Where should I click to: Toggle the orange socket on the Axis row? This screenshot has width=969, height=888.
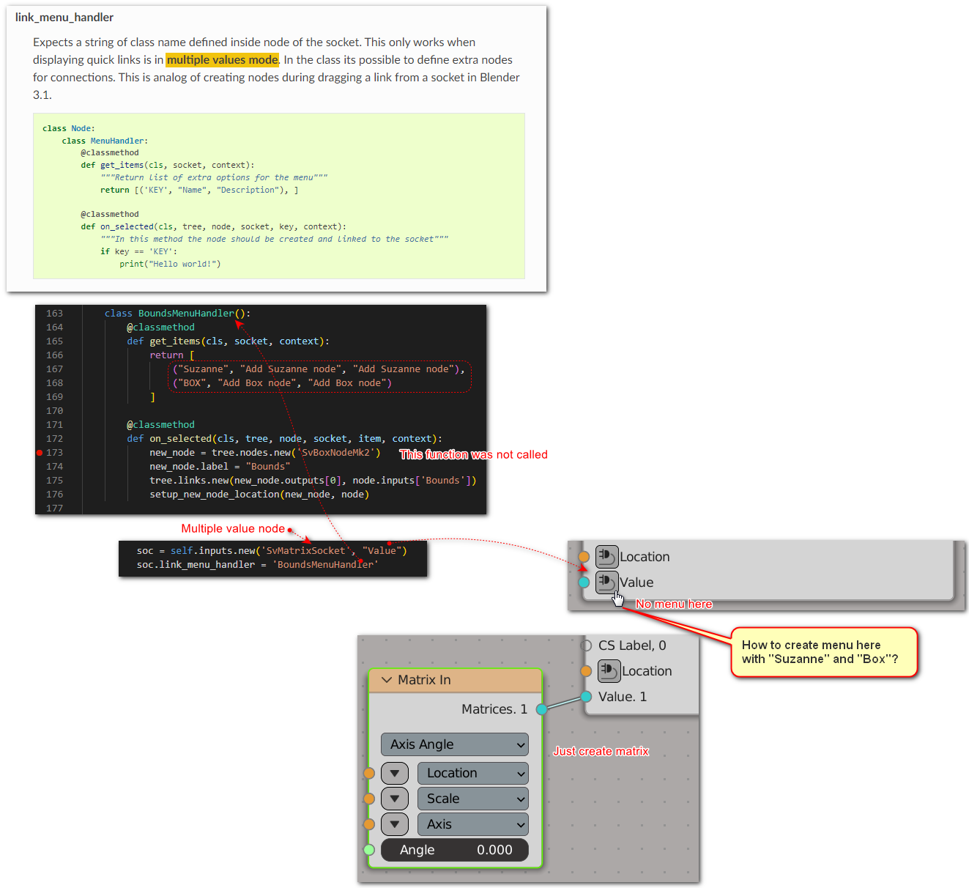[x=369, y=824]
